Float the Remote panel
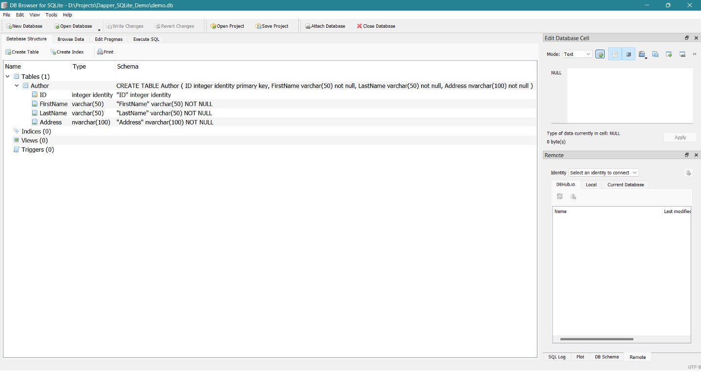 [x=687, y=155]
